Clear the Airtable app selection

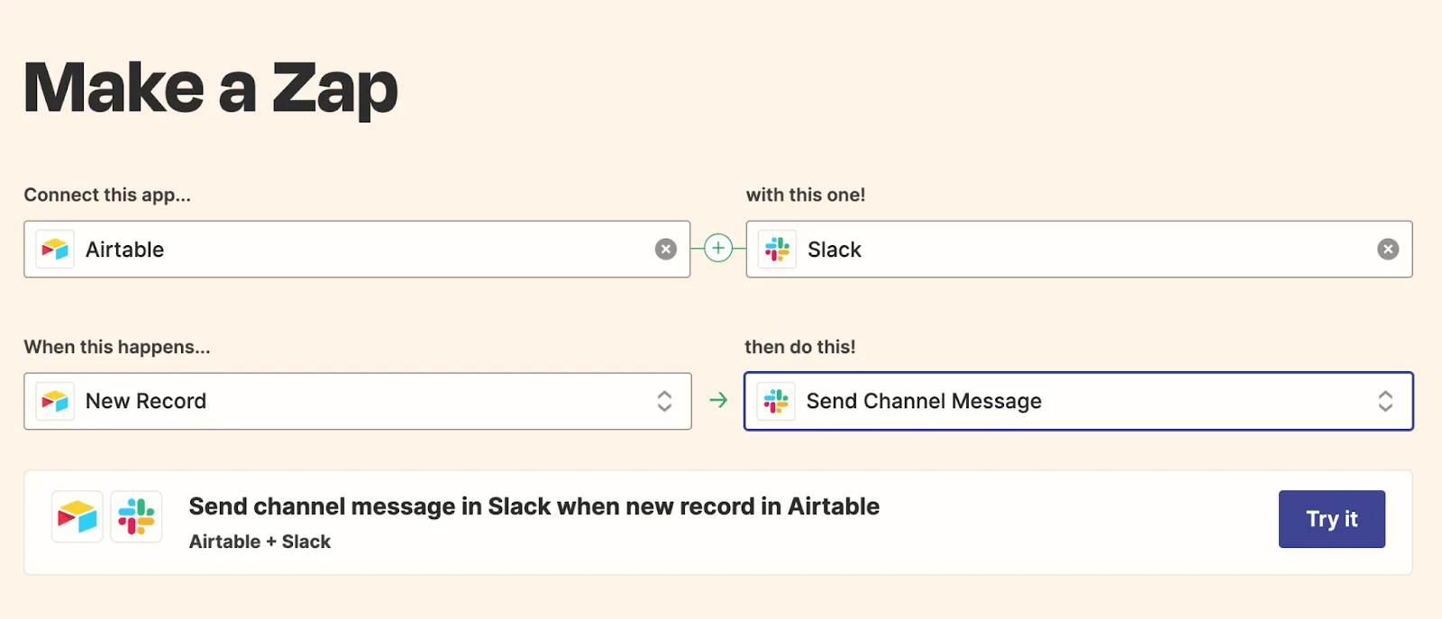tap(666, 250)
